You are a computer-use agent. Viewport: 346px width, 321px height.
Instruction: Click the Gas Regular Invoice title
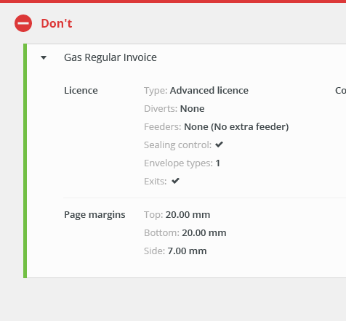coord(110,57)
